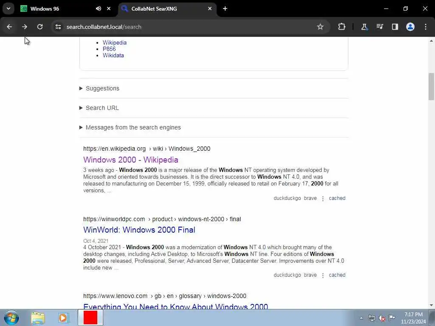Click brave engine label under WinWorld result
The width and height of the screenshot is (435, 326).
(310, 275)
